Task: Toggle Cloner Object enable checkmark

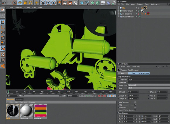Action: (x=140, y=11)
